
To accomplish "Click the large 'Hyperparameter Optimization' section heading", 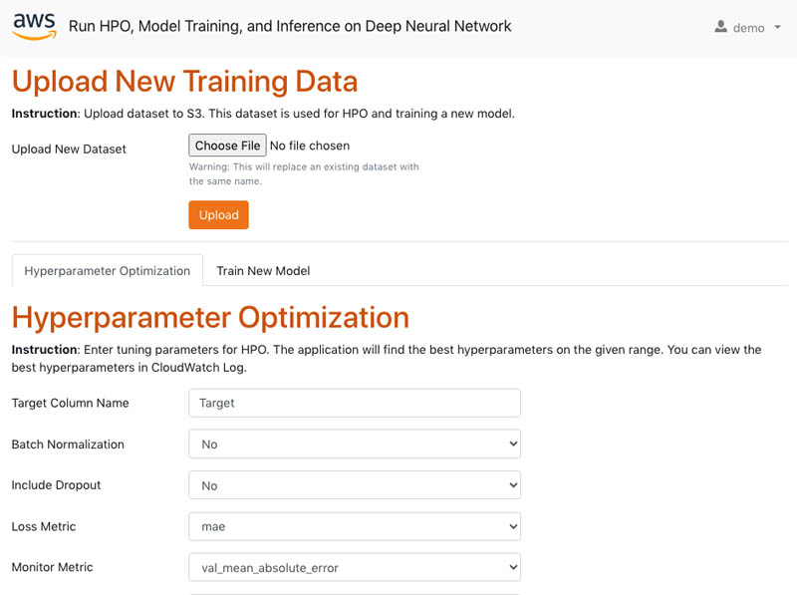I will click(210, 318).
